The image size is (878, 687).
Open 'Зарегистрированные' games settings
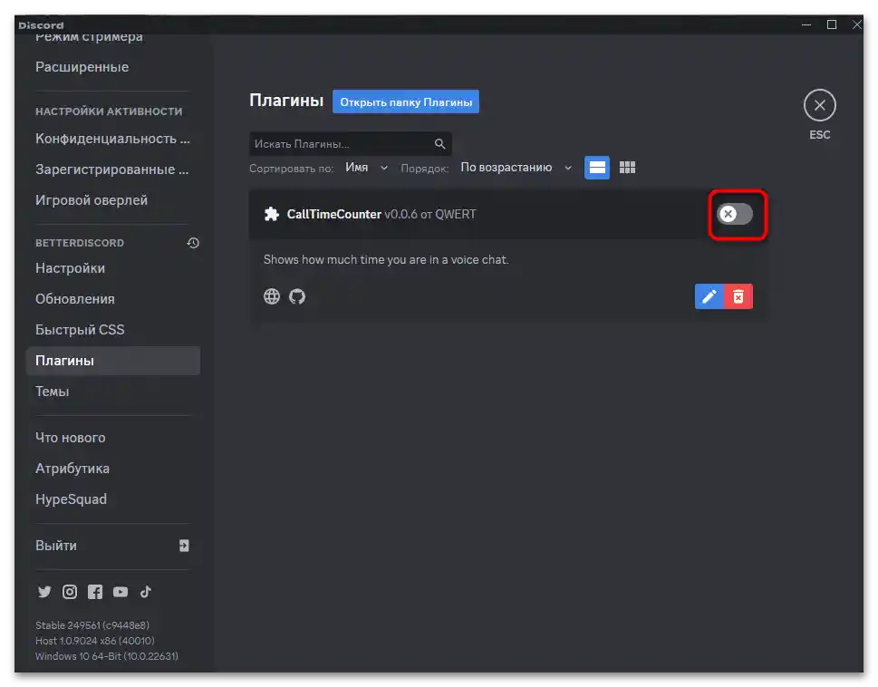pos(113,169)
